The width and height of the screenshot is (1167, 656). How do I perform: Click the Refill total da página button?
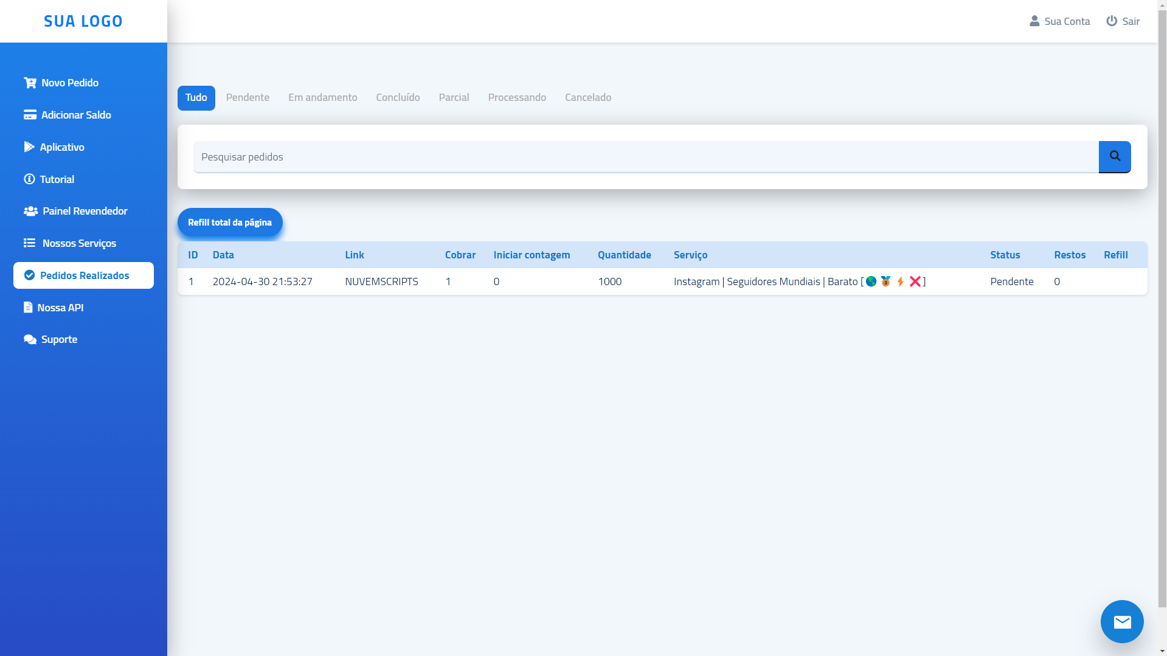point(229,222)
